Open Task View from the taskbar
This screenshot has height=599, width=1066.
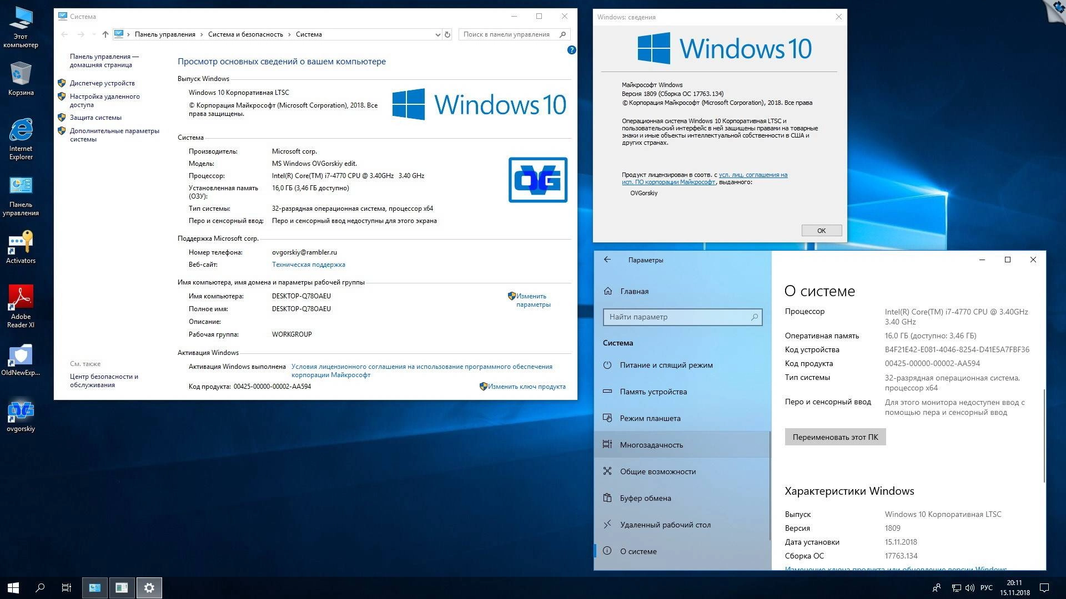pyautogui.click(x=66, y=587)
